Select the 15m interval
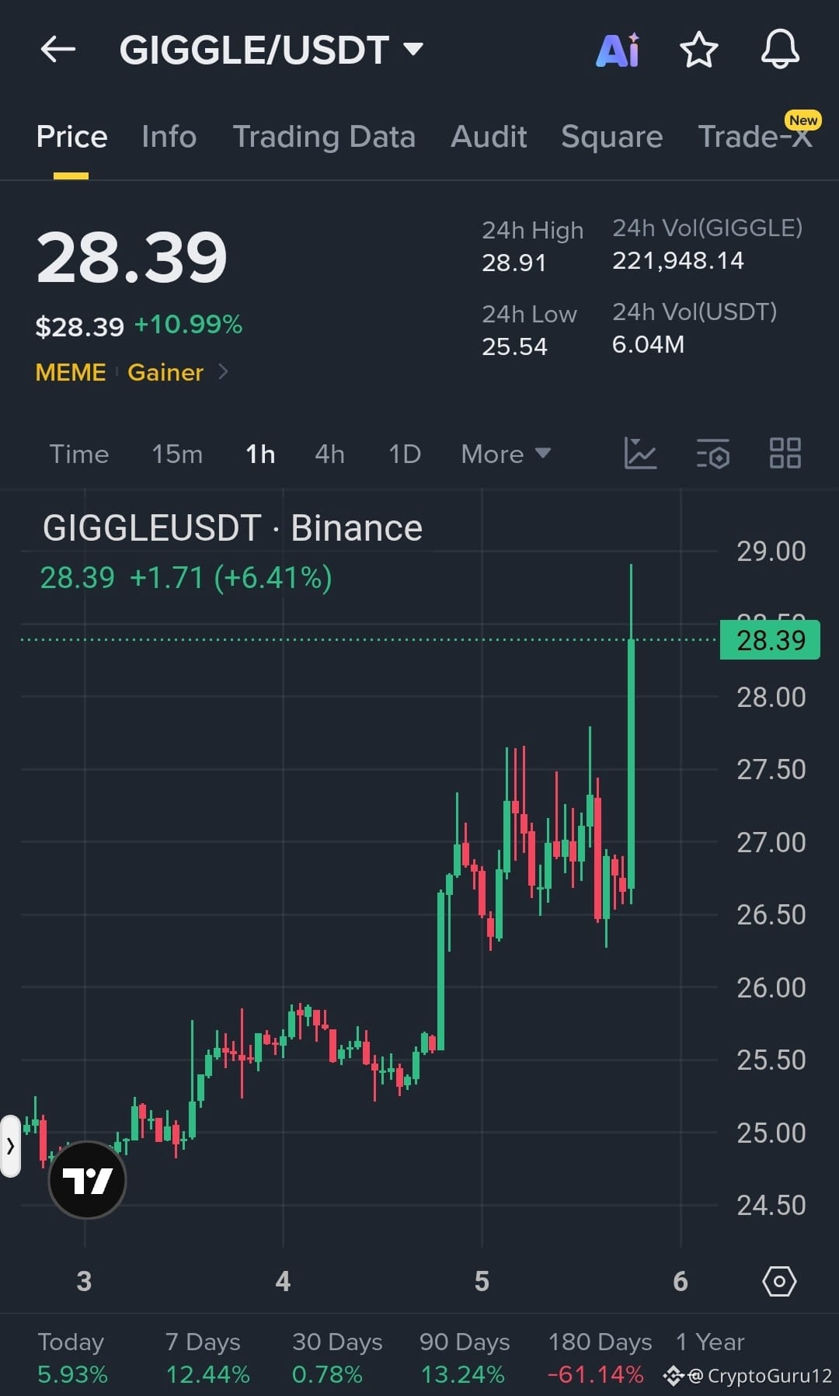Image resolution: width=839 pixels, height=1396 pixels. tap(177, 454)
